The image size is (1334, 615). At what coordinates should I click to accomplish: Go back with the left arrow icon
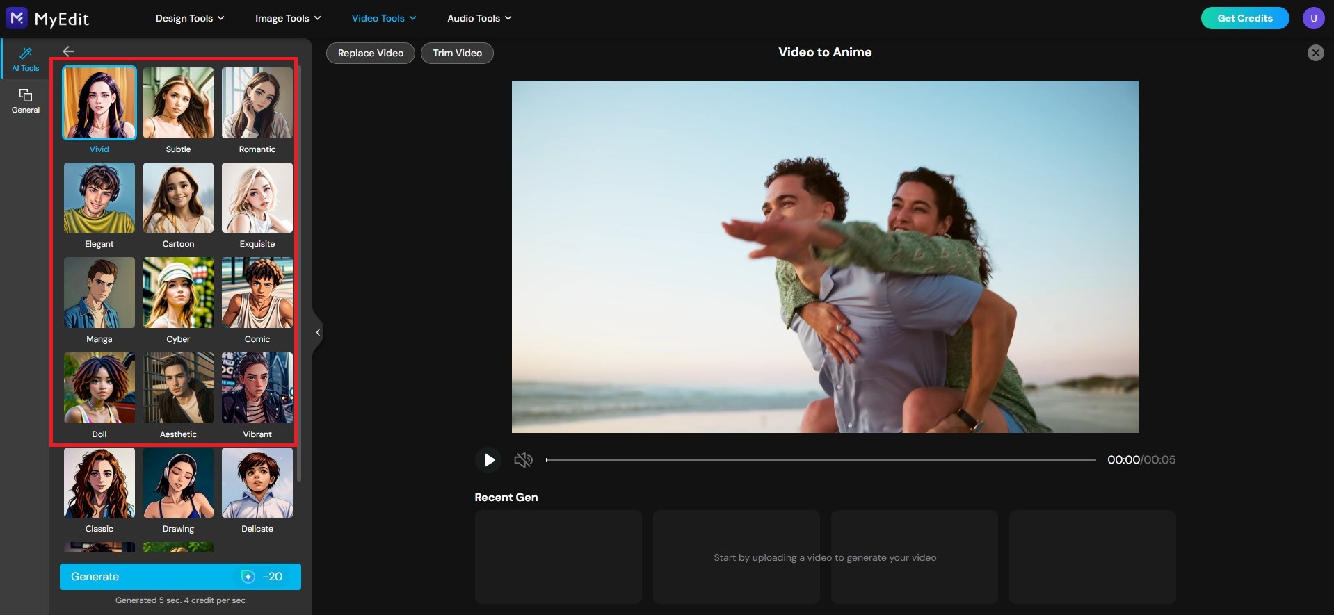click(68, 51)
